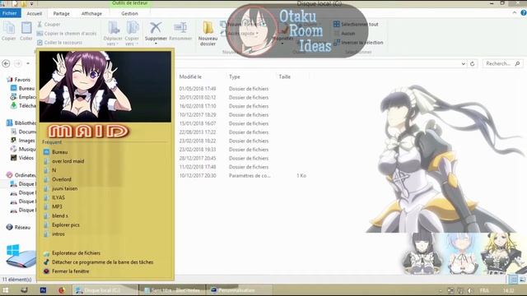Click the Supprimer X icon

(156, 27)
